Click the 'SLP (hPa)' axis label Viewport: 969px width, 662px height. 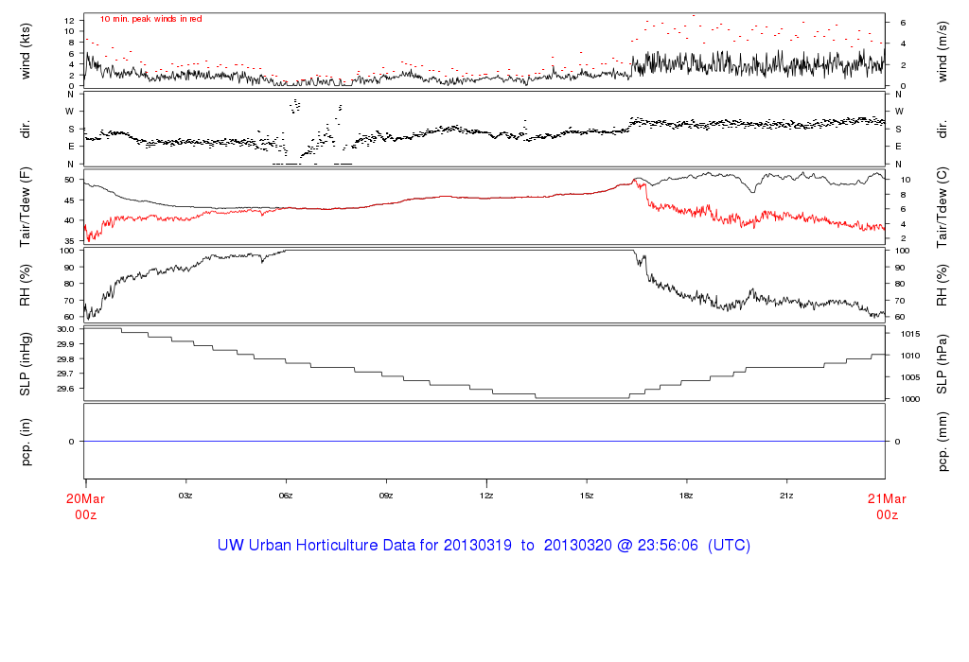tap(942, 364)
